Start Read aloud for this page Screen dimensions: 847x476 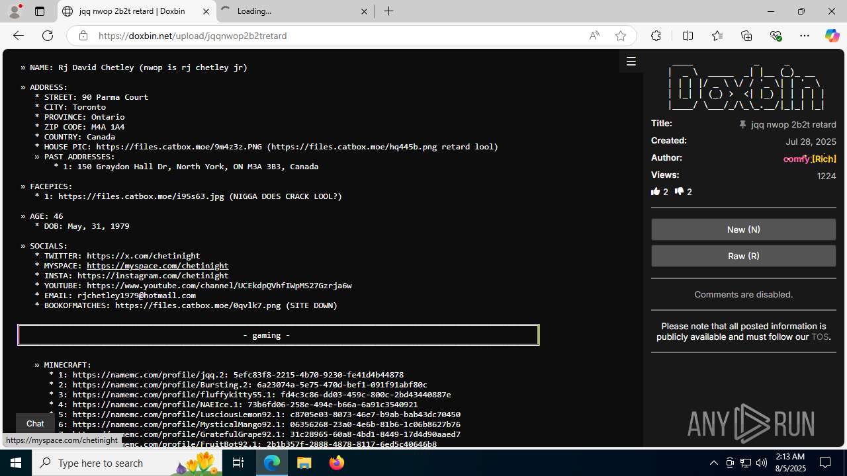point(594,36)
